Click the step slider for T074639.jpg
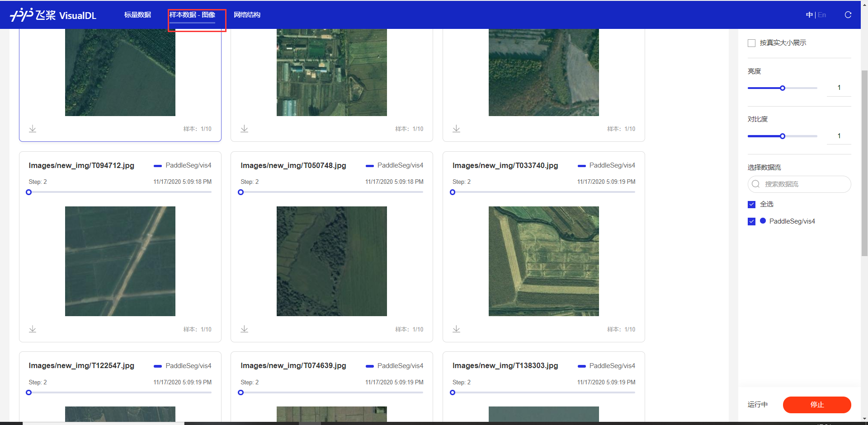Screen dimensions: 868x425 (332, 392)
